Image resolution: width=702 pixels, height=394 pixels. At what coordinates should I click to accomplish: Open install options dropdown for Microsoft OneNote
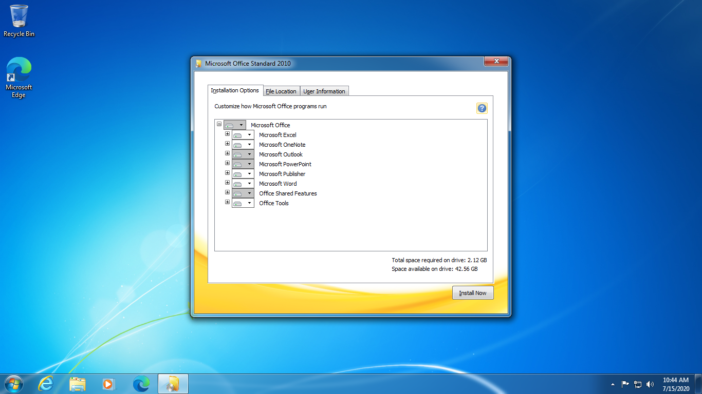[x=243, y=145]
